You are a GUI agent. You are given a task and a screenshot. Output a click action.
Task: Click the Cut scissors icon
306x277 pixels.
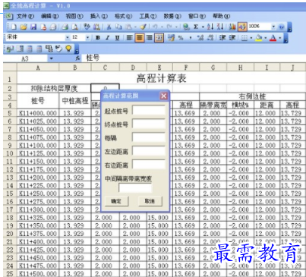click(109, 27)
